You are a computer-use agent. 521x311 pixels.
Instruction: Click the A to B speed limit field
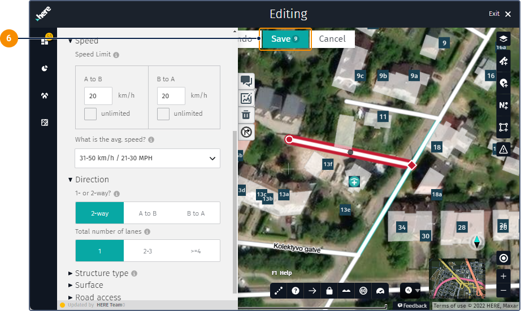(x=98, y=96)
